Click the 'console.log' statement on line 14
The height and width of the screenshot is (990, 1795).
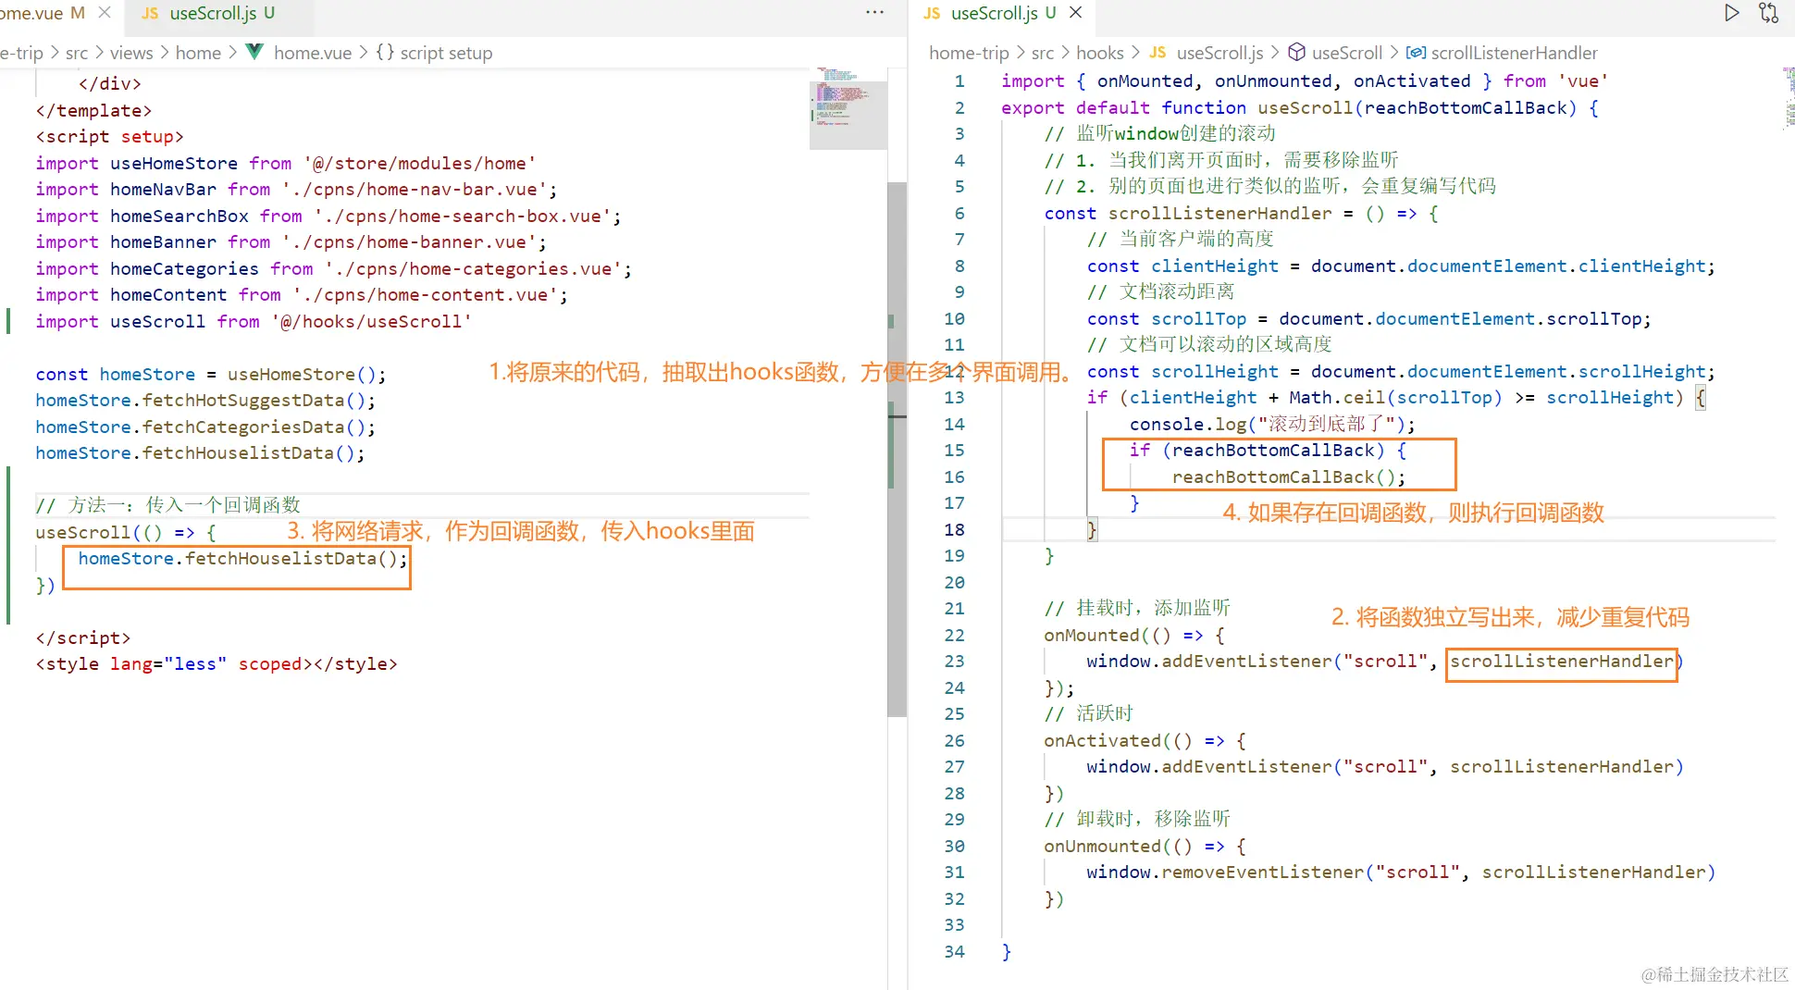point(1272,424)
